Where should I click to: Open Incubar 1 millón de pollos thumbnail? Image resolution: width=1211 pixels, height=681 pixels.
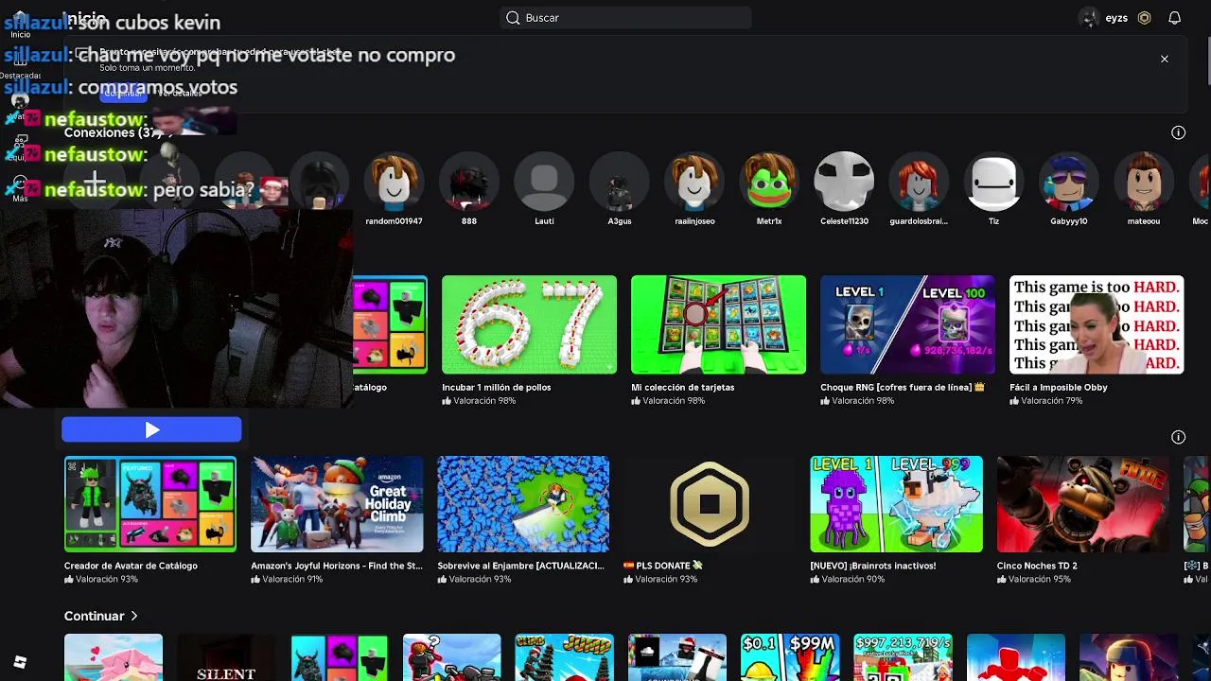tap(529, 324)
